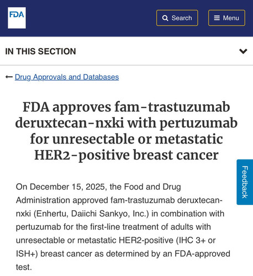Click the HER2-positive breast cancer title line

126,155
